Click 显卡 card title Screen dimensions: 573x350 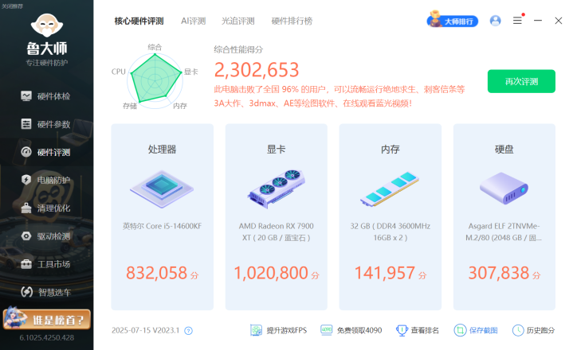[277, 149]
